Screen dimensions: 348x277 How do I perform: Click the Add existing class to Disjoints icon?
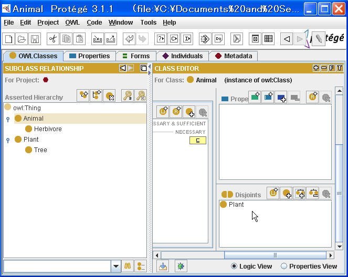click(286, 193)
